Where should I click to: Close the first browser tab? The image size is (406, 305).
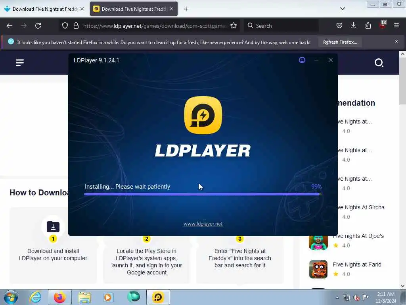82,9
